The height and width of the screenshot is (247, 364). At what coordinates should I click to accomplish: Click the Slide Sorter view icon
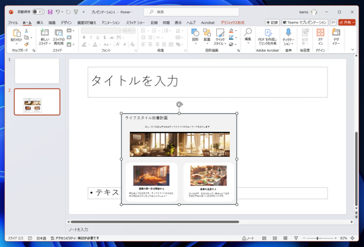point(275,238)
